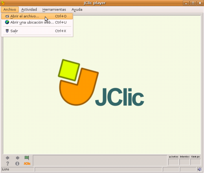The height and width of the screenshot is (173, 204).
Task: Click the next activity right arrow
Action: point(17,158)
